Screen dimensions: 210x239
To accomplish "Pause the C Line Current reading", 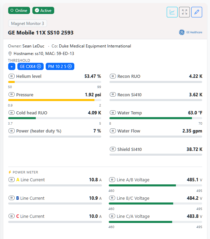I will (x=12, y=216).
